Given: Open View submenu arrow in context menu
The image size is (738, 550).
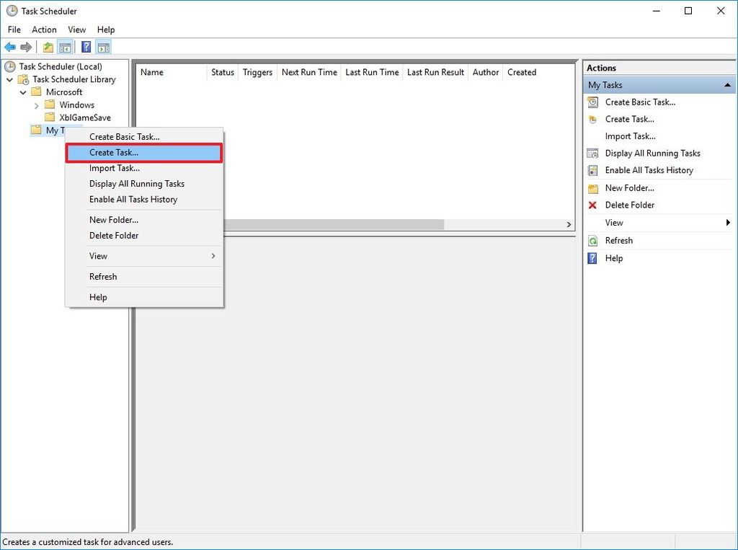Looking at the screenshot, I should click(x=213, y=256).
